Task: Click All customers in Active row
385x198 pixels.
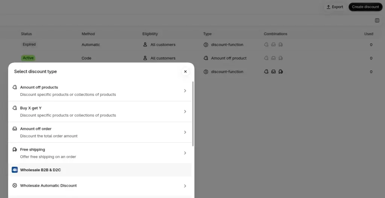Action: coord(163,58)
